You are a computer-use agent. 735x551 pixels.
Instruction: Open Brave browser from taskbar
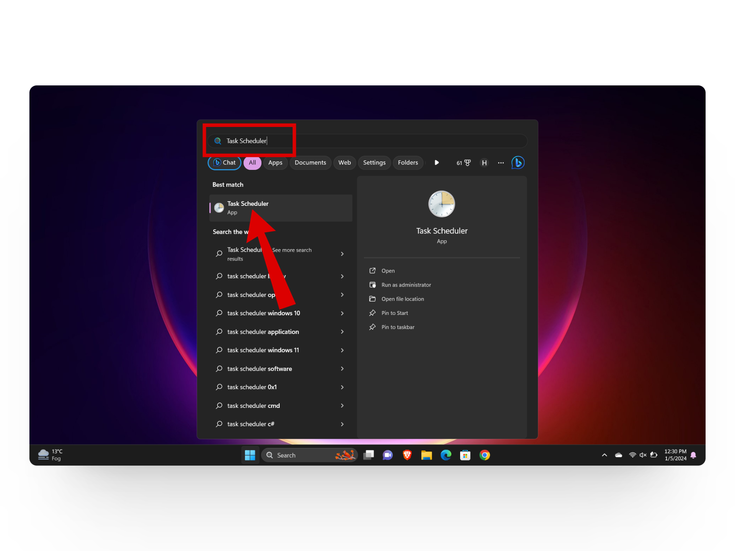(x=407, y=455)
